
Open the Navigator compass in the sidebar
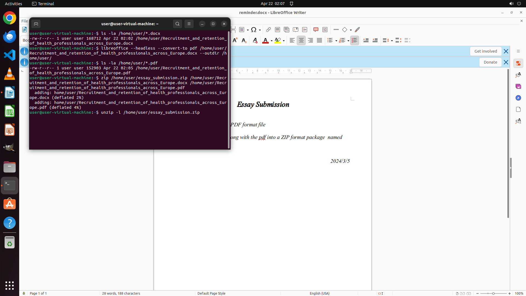[518, 98]
